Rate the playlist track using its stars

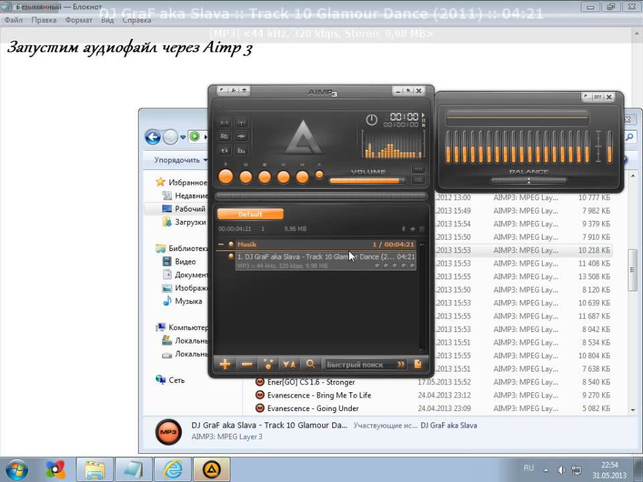pyautogui.click(x=395, y=266)
